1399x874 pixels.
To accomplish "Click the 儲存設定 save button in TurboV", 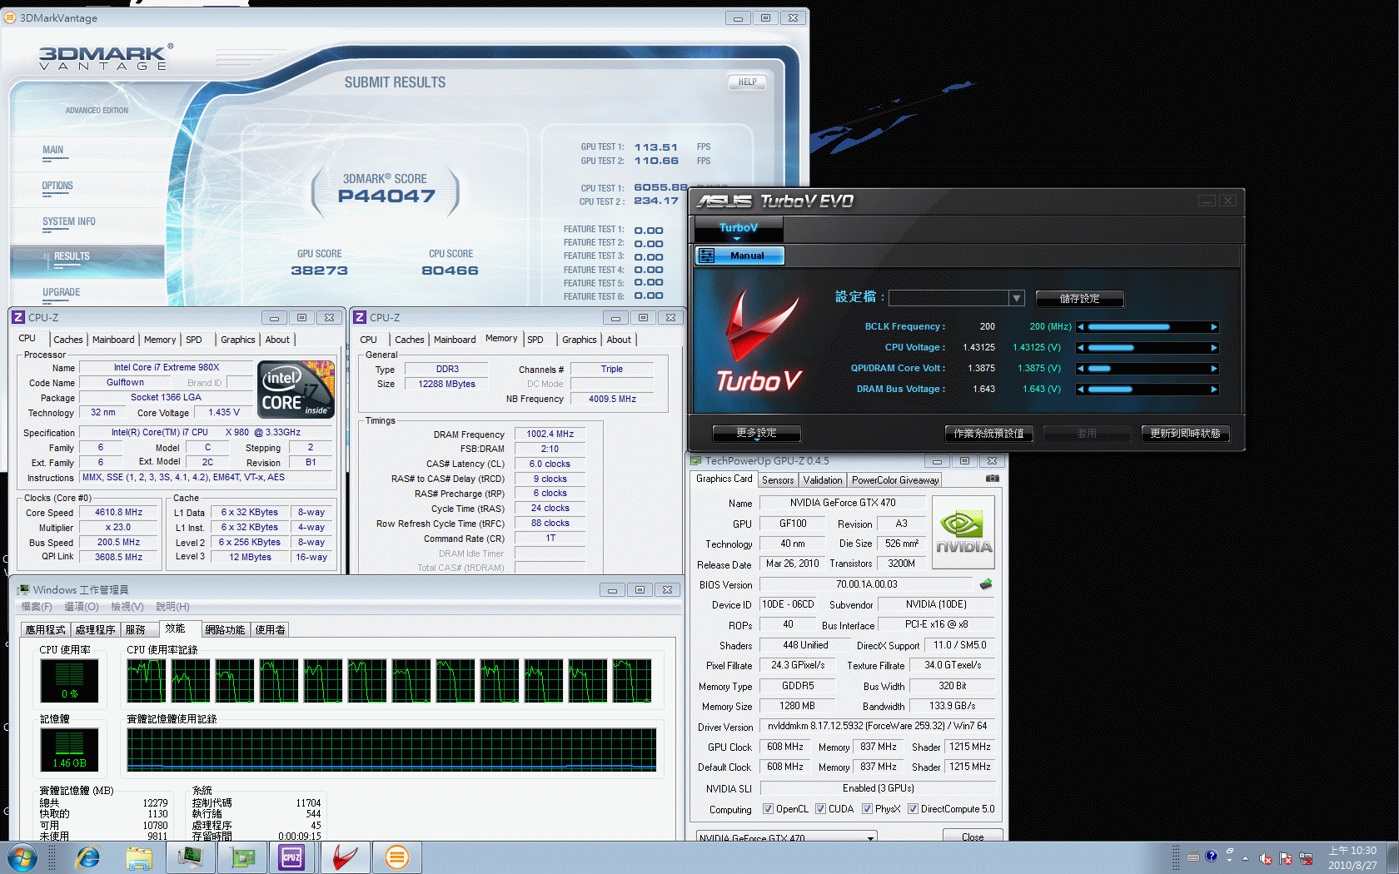I will click(x=1079, y=298).
